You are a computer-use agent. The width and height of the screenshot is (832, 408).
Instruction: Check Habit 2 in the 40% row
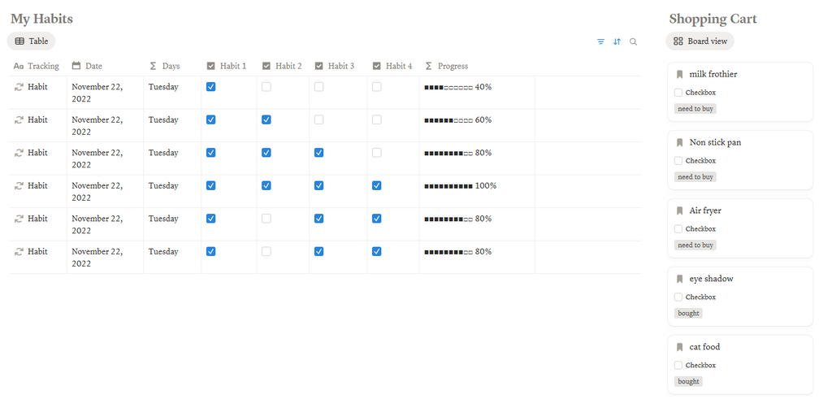point(266,87)
